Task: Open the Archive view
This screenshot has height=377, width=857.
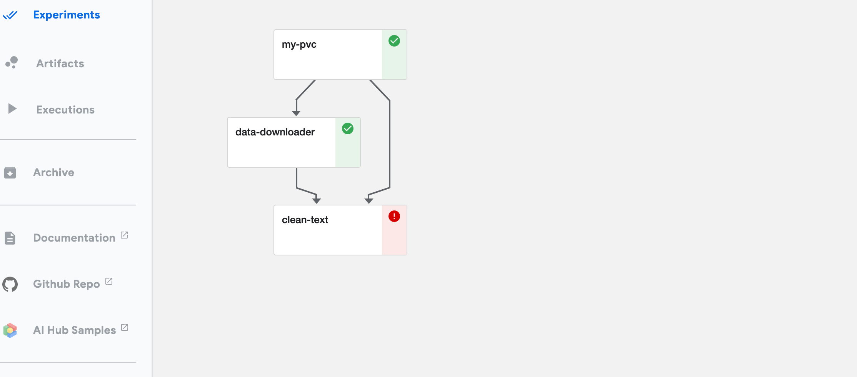Action: coord(53,172)
